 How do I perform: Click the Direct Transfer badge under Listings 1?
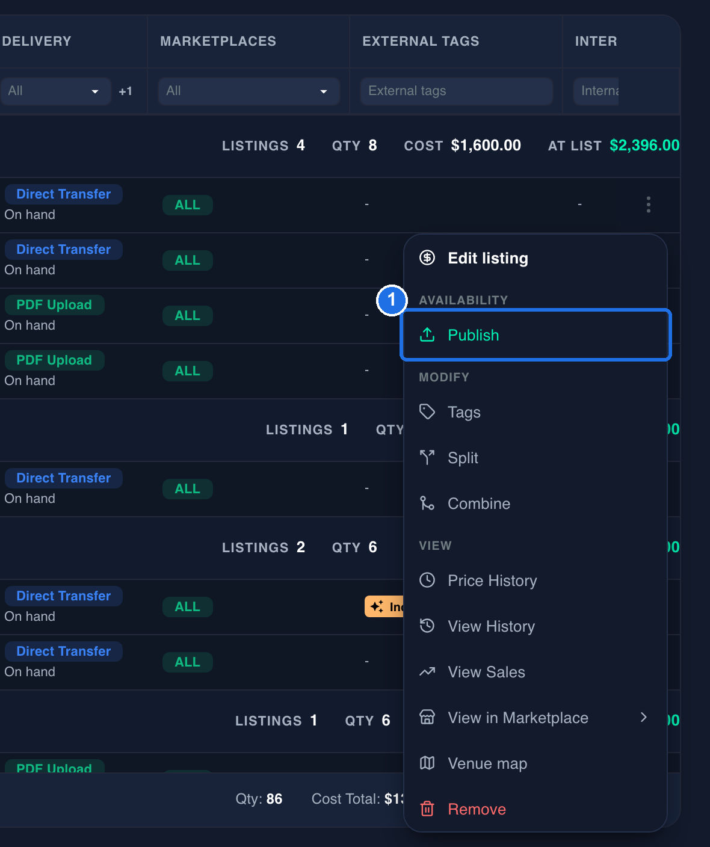click(64, 478)
